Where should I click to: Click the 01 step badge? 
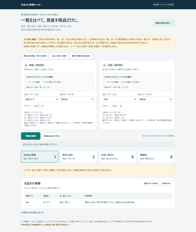click(26, 65)
